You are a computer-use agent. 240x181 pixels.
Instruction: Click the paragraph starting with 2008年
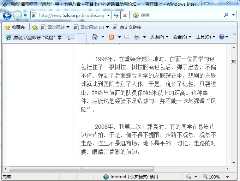148,139
